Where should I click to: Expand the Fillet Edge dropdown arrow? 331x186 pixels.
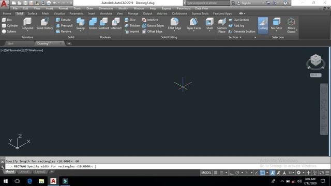(174, 31)
